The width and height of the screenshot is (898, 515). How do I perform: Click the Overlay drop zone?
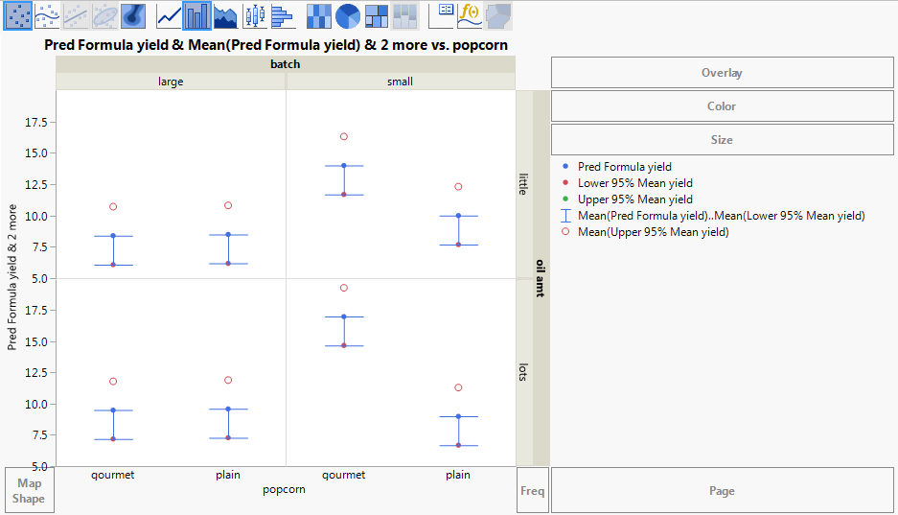[x=723, y=73]
